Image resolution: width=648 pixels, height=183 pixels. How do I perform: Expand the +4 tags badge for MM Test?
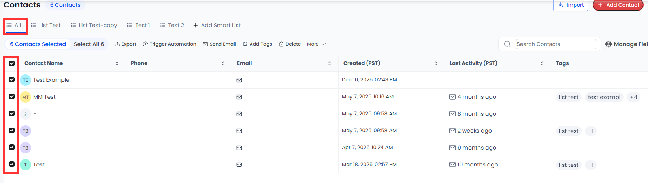[x=633, y=97]
